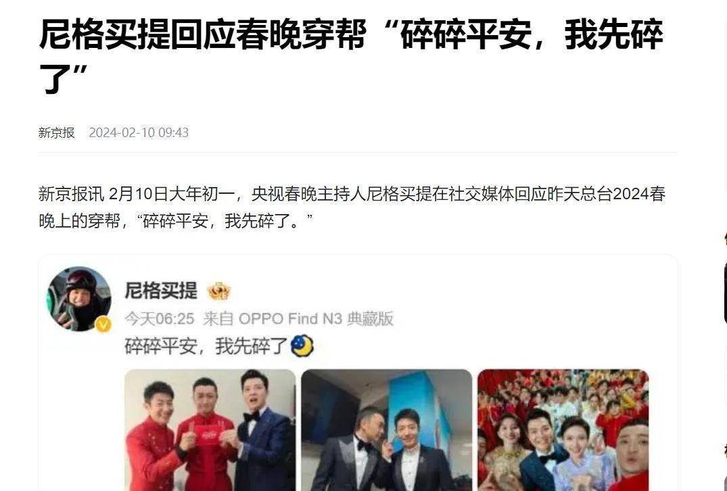Open the crowd selfie photo on the right

click(x=563, y=430)
